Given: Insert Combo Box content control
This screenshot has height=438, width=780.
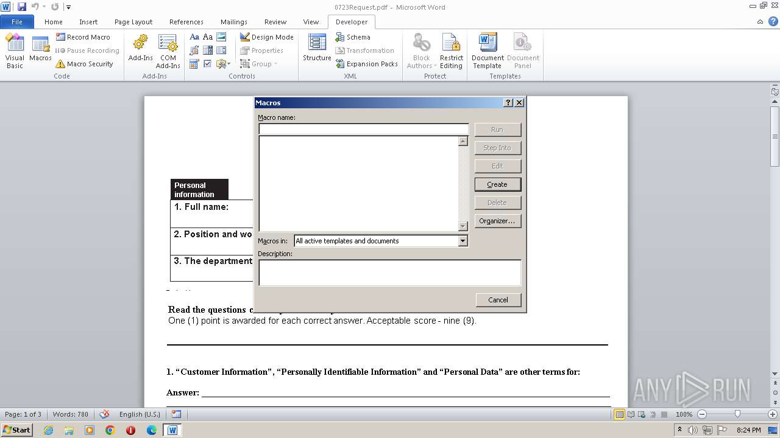Looking at the screenshot, I should pyautogui.click(x=208, y=50).
